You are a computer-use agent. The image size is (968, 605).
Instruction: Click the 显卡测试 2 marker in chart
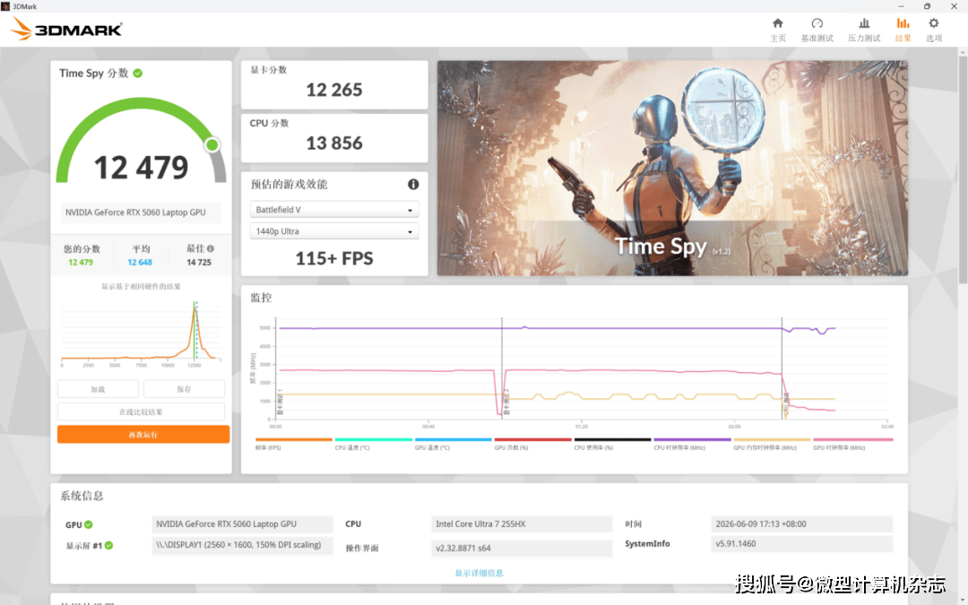(506, 402)
